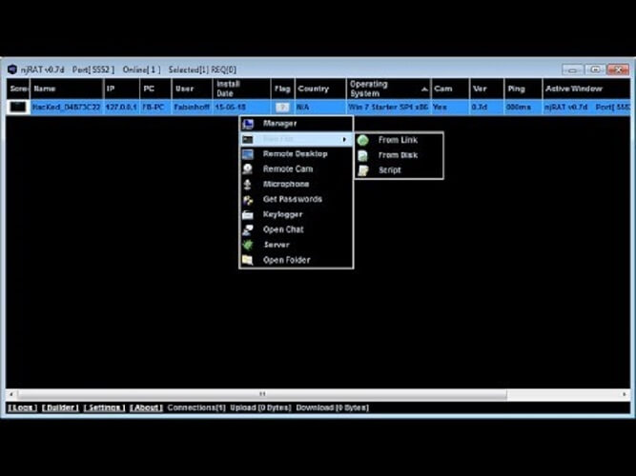Open the [Builder] link at the bottom
The width and height of the screenshot is (636, 476).
[x=60, y=407]
